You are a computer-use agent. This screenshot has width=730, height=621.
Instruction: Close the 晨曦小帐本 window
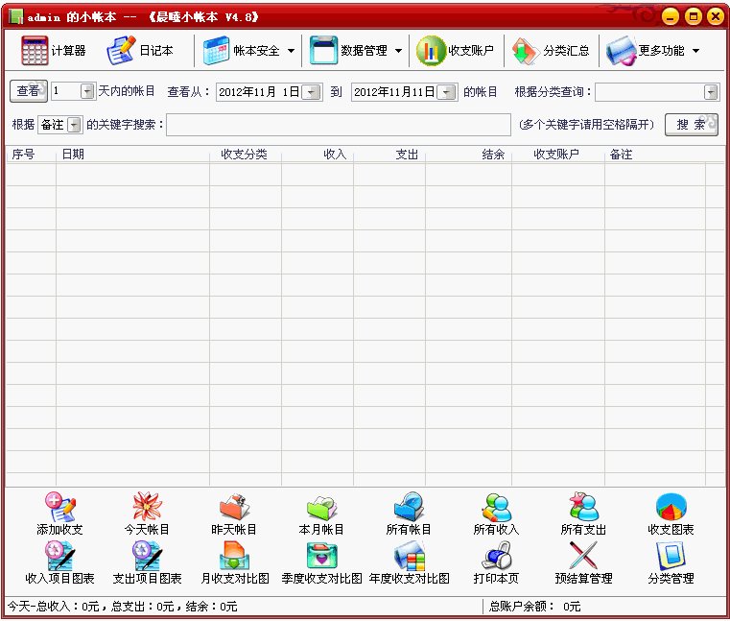coord(715,17)
